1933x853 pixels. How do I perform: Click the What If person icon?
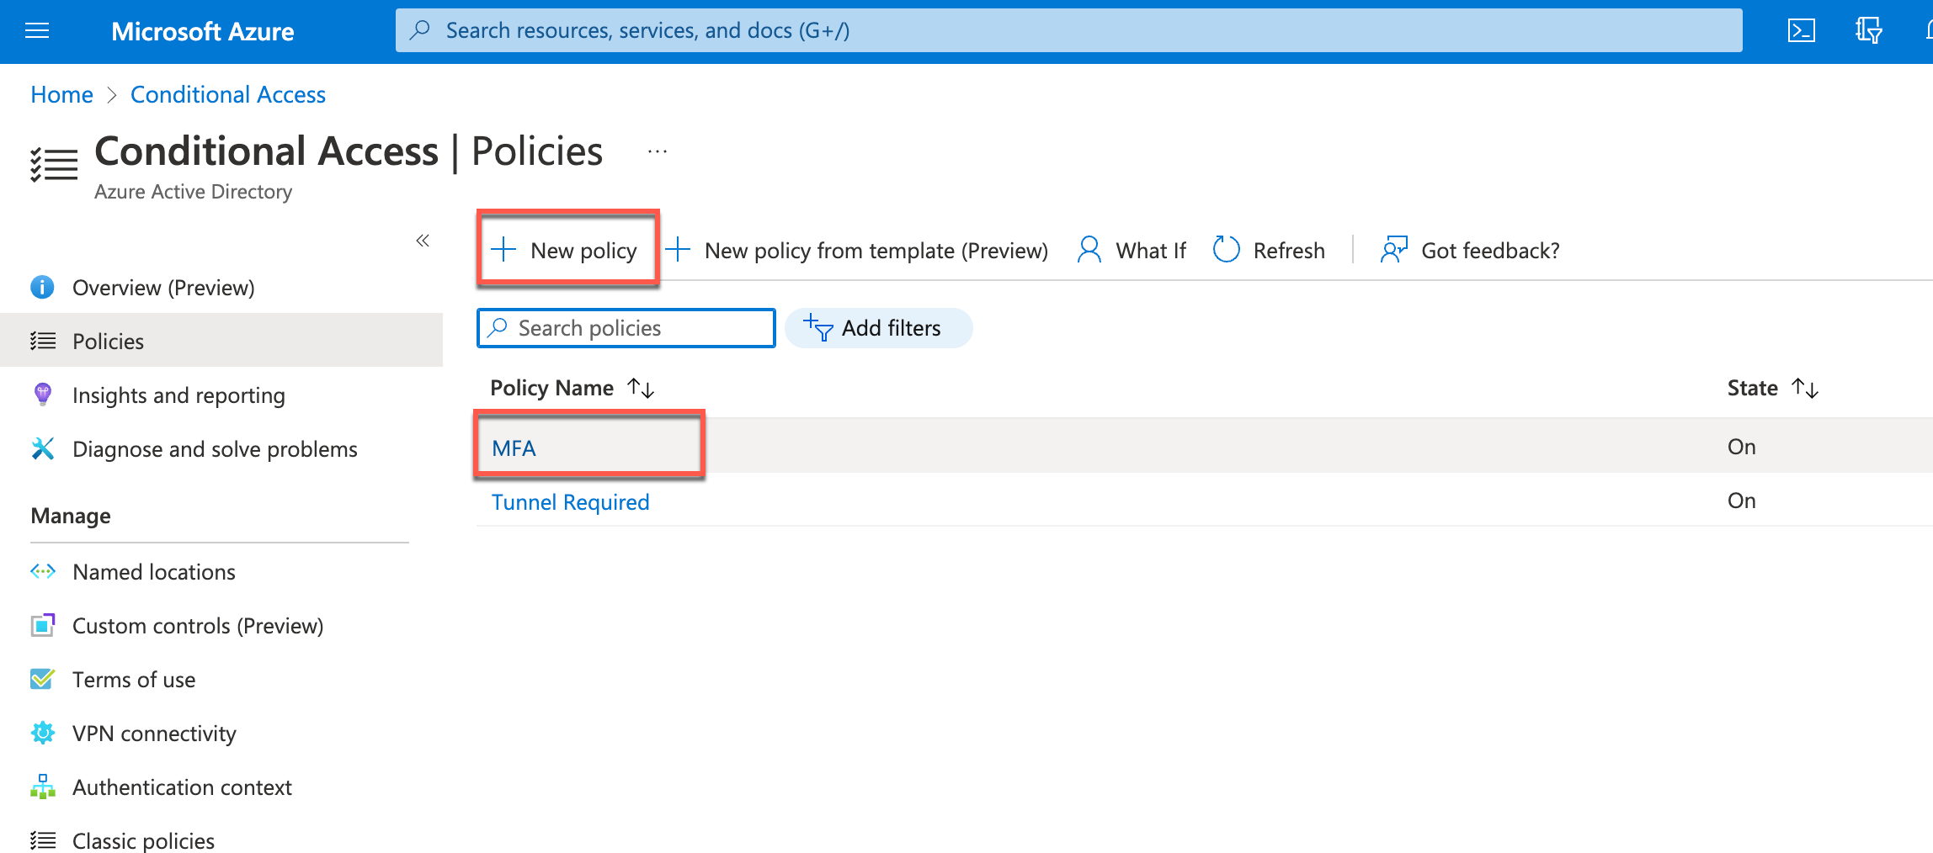pos(1089,250)
